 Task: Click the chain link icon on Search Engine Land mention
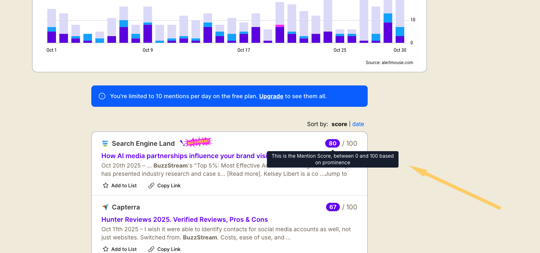pyautogui.click(x=151, y=186)
